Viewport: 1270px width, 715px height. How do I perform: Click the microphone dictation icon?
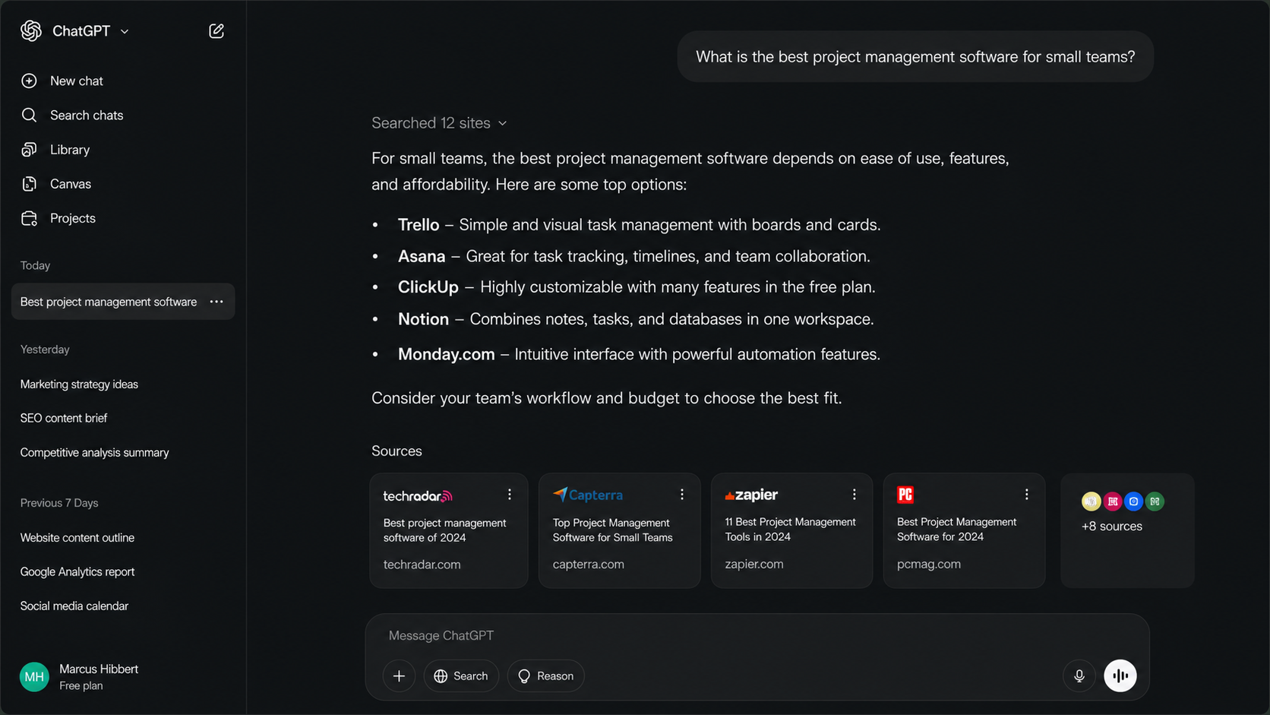1079,675
